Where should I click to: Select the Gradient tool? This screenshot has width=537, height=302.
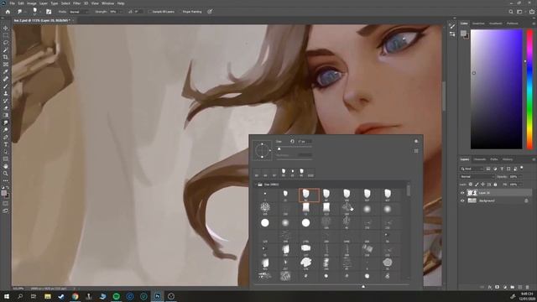coord(6,115)
